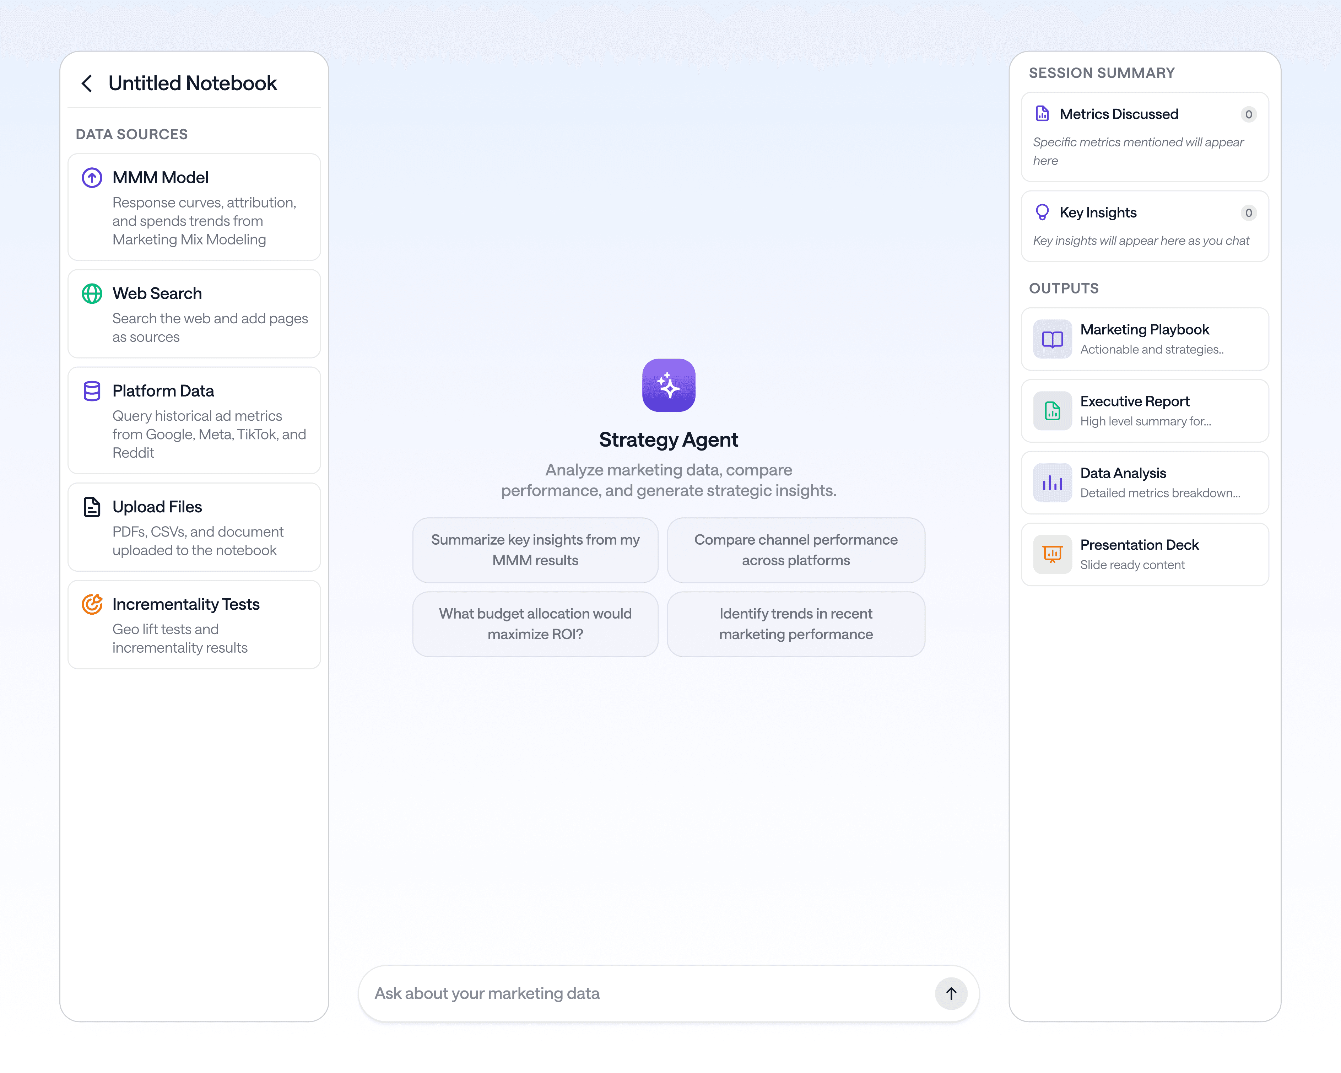Click the MMM Model upload icon
The image size is (1341, 1073).
click(x=92, y=178)
